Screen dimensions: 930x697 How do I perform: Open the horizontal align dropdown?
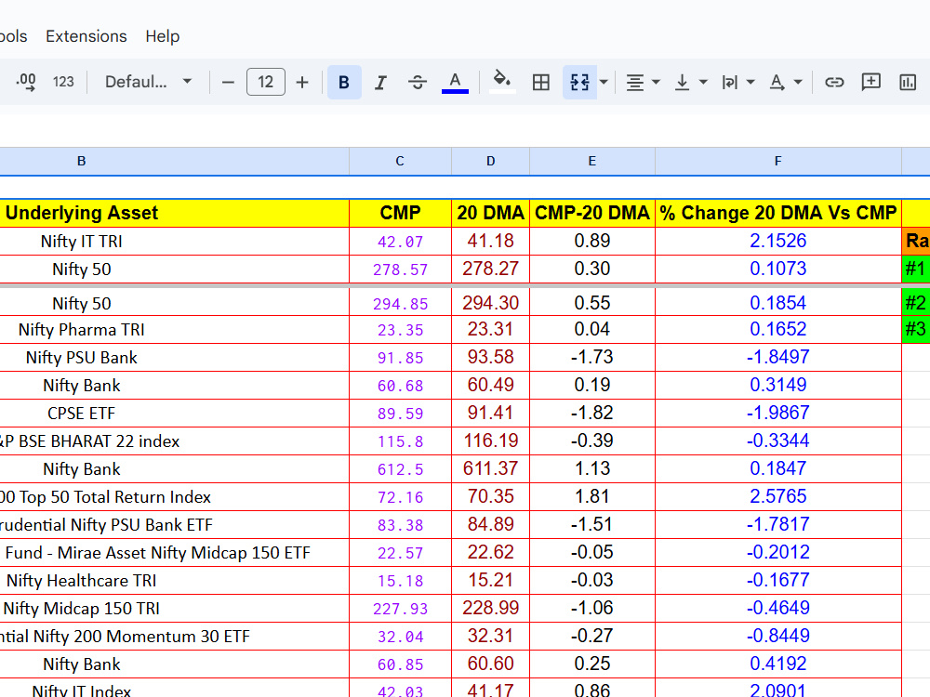tap(643, 83)
